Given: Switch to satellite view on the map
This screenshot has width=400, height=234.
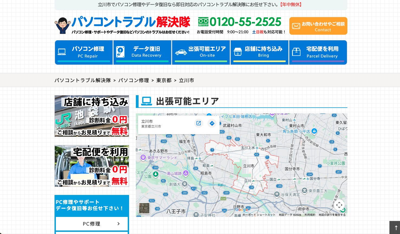Looking at the screenshot, I should pyautogui.click(x=144, y=208).
